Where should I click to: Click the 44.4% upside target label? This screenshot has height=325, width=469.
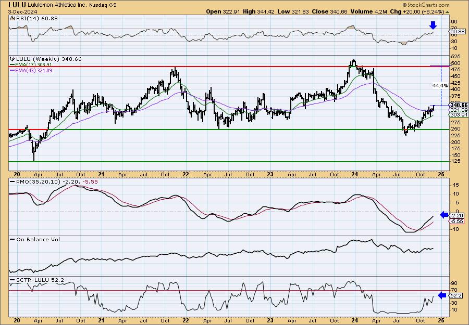pos(440,86)
